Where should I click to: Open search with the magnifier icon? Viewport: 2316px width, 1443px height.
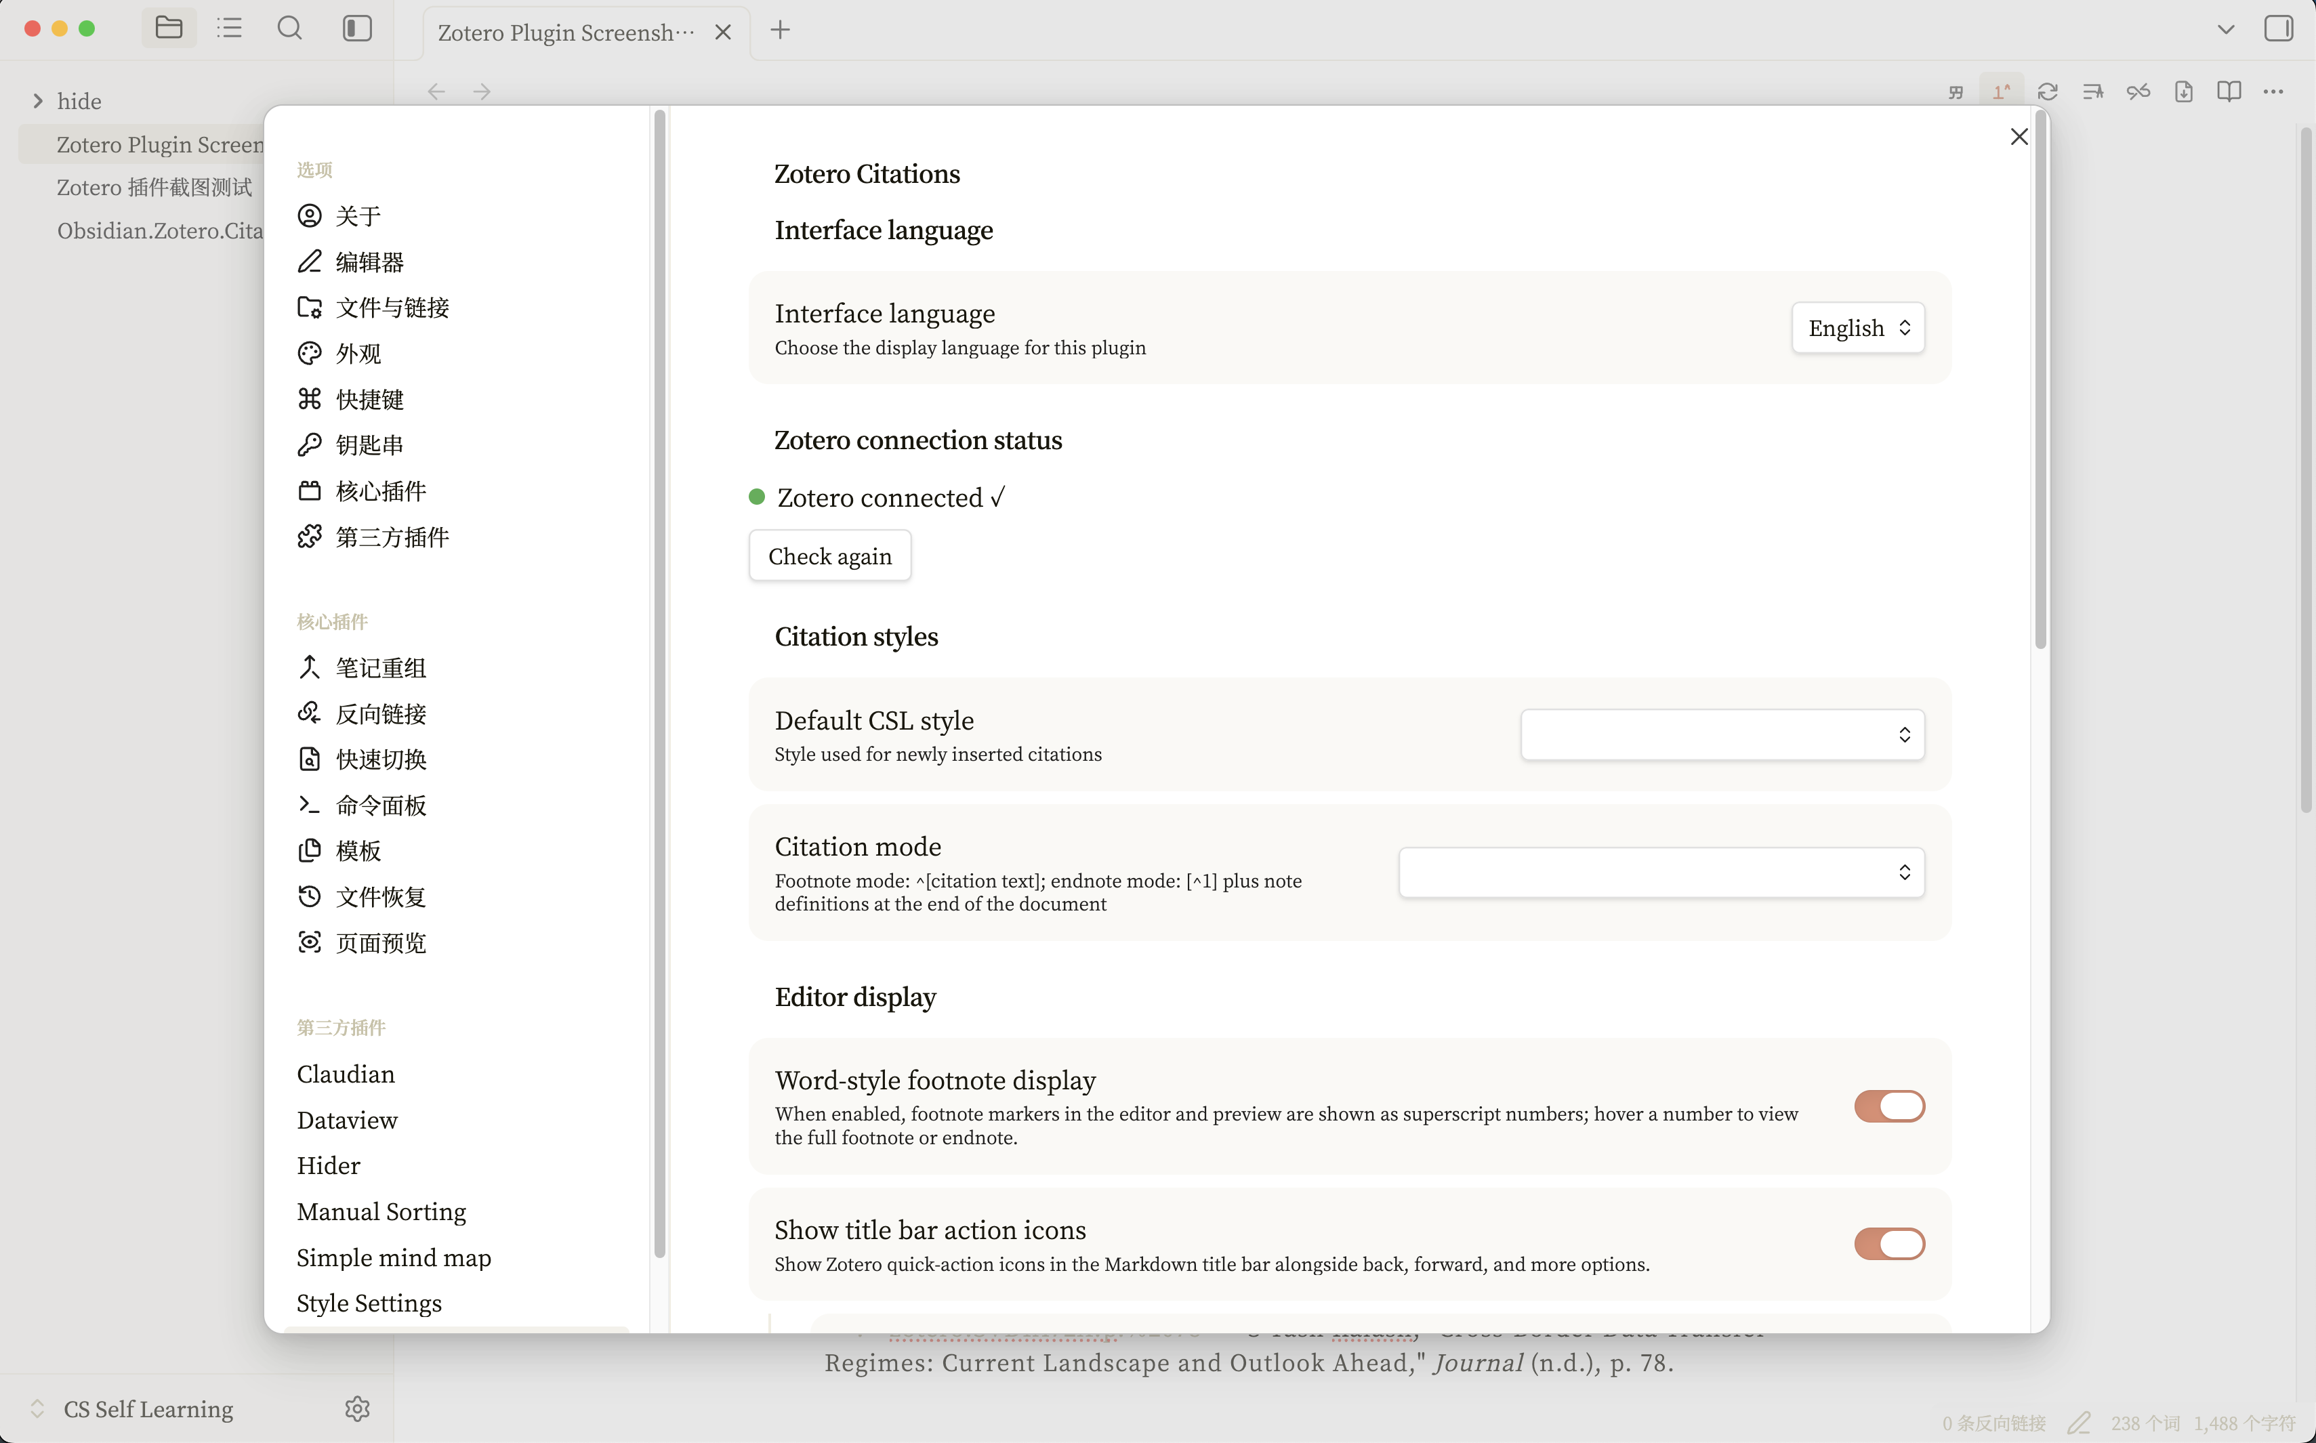(290, 28)
